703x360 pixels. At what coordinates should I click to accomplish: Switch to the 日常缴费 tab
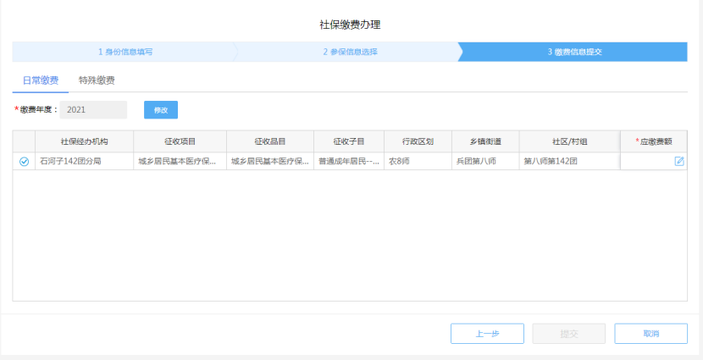click(41, 80)
